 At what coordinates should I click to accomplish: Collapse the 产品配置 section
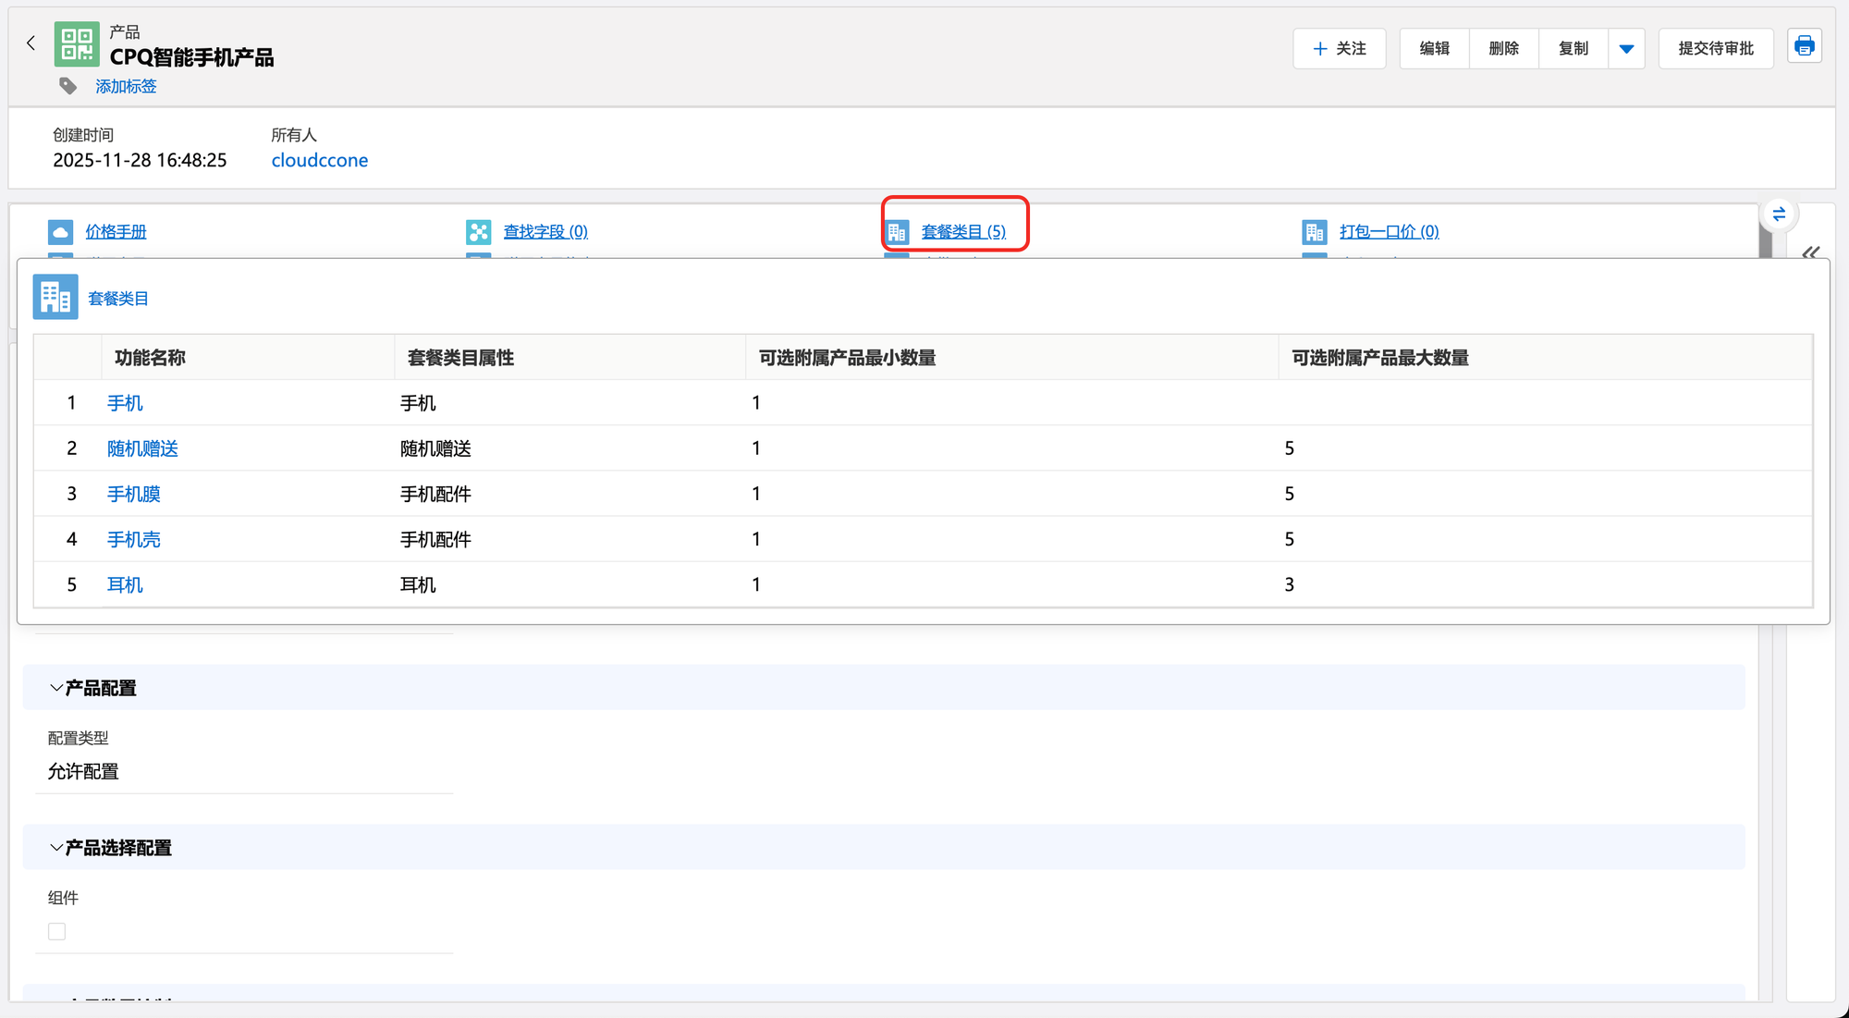coord(56,688)
